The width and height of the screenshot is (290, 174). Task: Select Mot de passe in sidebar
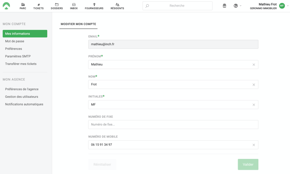(15, 41)
